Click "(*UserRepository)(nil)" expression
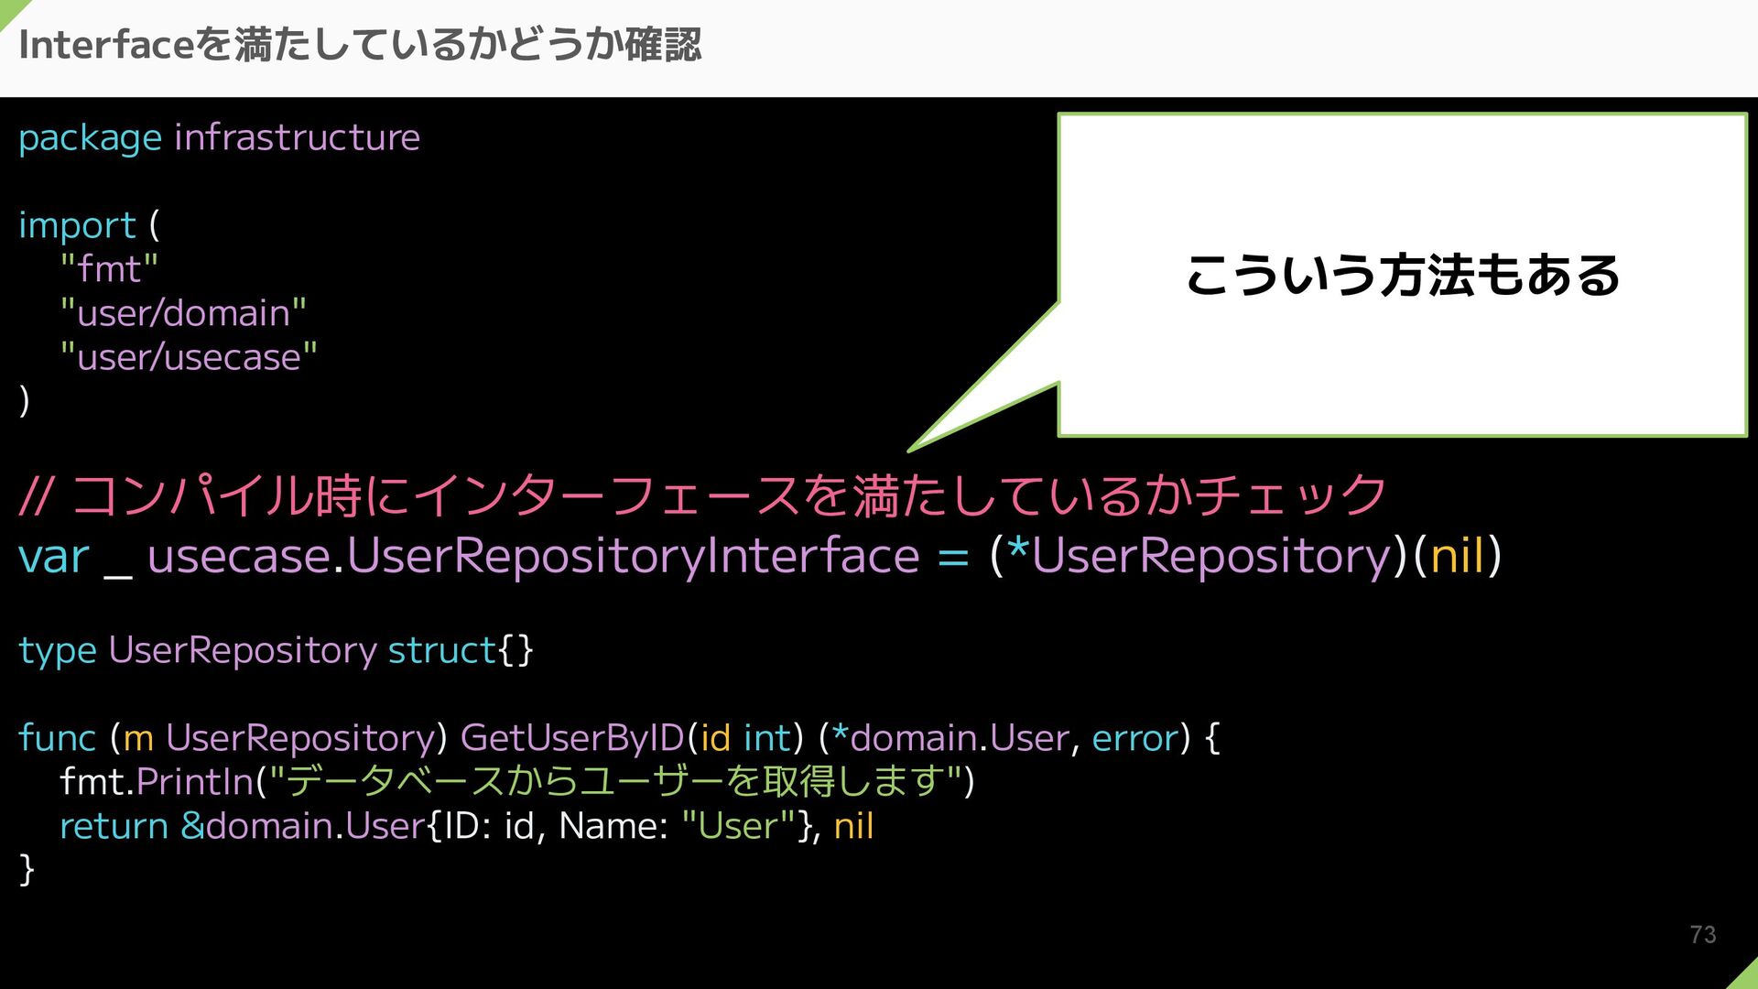 [1245, 556]
